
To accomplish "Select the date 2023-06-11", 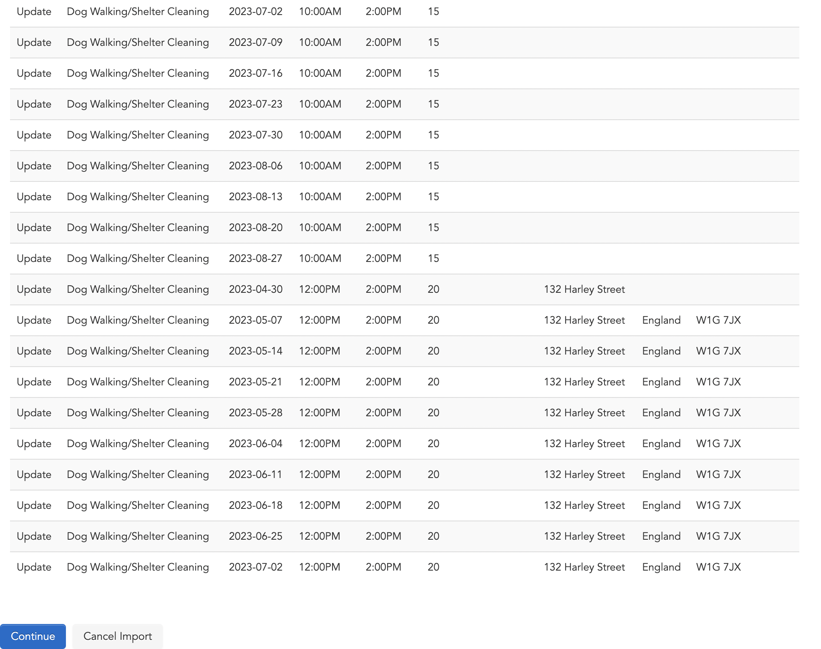I will pyautogui.click(x=256, y=475).
